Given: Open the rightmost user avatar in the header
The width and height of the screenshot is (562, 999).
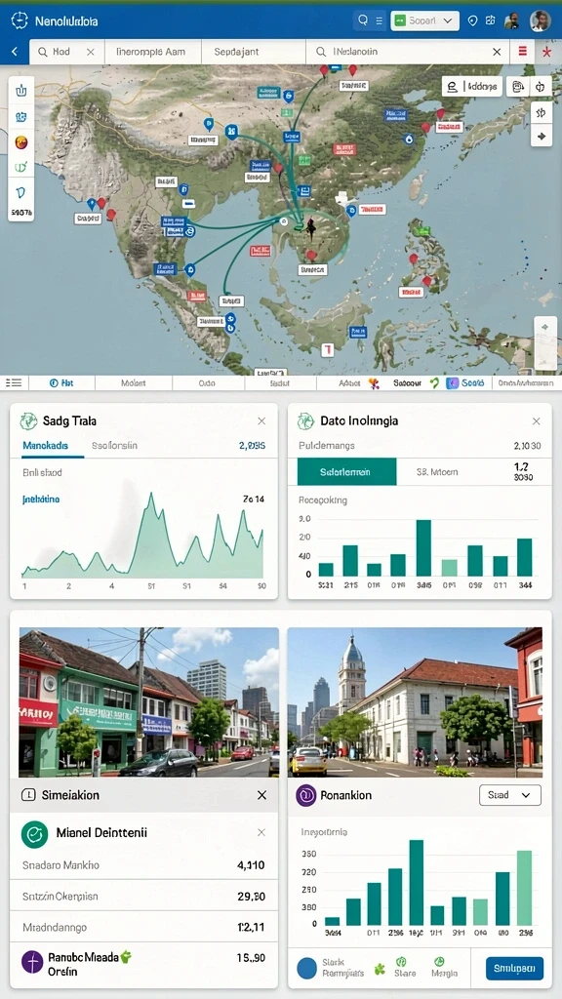Looking at the screenshot, I should tap(541, 20).
